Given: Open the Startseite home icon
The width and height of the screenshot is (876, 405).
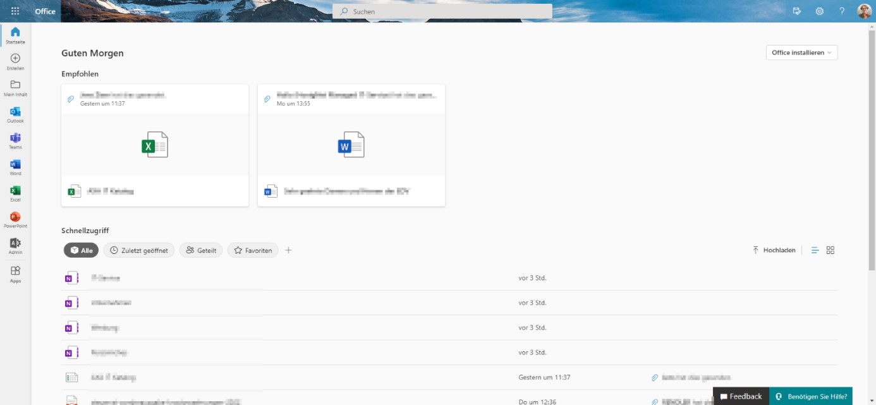Looking at the screenshot, I should pos(15,35).
